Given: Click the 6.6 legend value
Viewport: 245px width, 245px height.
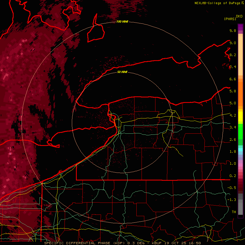Looking at the screenshot, I should [x=233, y=79].
